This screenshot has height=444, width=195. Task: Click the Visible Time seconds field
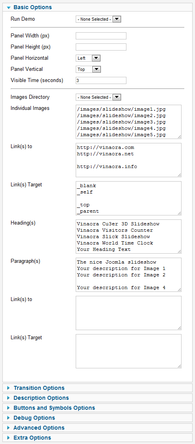coord(101,81)
